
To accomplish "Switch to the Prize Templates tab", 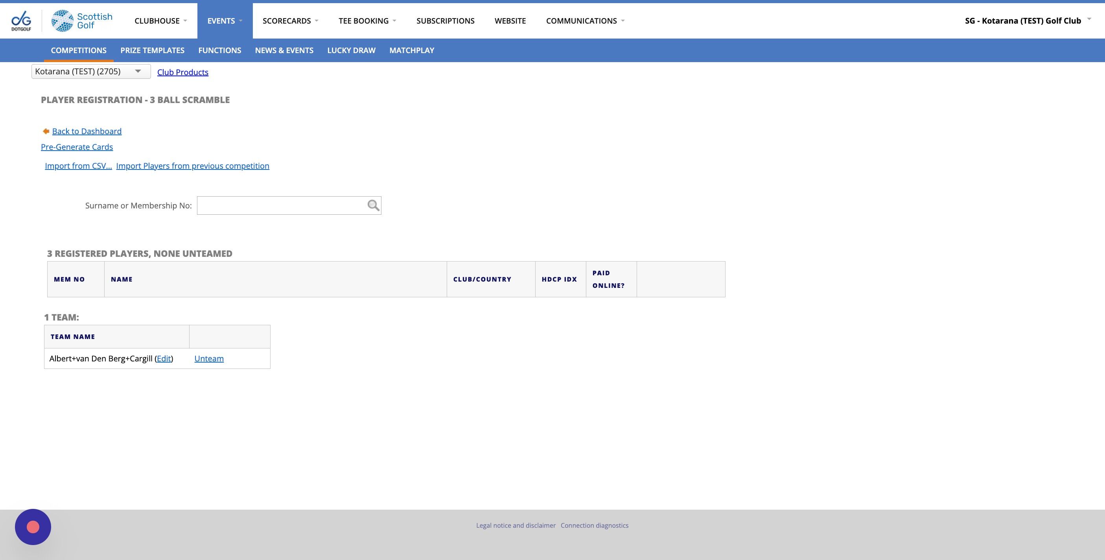I will pos(152,50).
